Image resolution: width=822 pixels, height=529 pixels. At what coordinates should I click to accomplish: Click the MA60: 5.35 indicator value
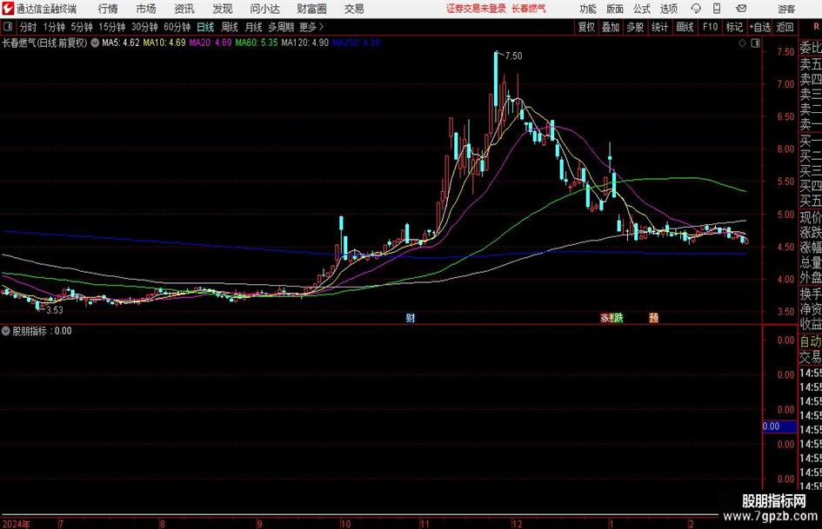(x=257, y=43)
